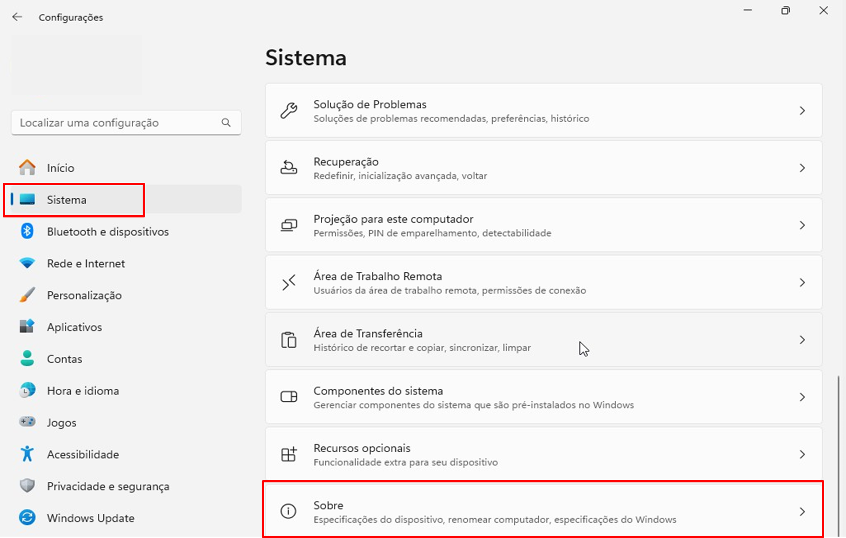The width and height of the screenshot is (846, 538).
Task: Click the clipboard icon for Área de Transferência
Action: pos(289,340)
